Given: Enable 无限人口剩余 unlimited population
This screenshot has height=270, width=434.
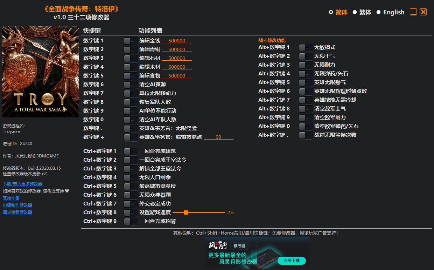Looking at the screenshot, I should pos(130,177).
